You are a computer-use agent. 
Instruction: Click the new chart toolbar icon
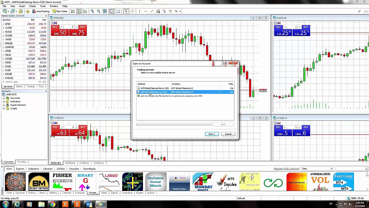tap(5, 11)
